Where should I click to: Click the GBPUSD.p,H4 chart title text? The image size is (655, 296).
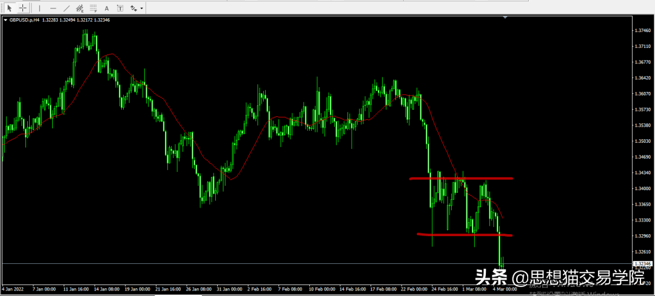pos(24,19)
